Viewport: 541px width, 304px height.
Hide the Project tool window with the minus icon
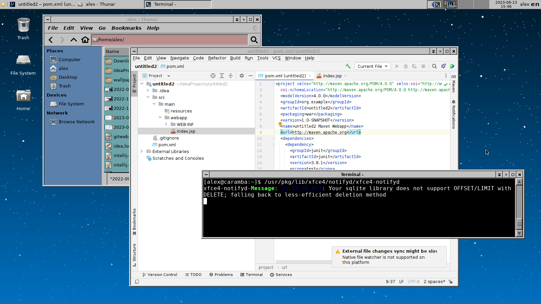(251, 76)
